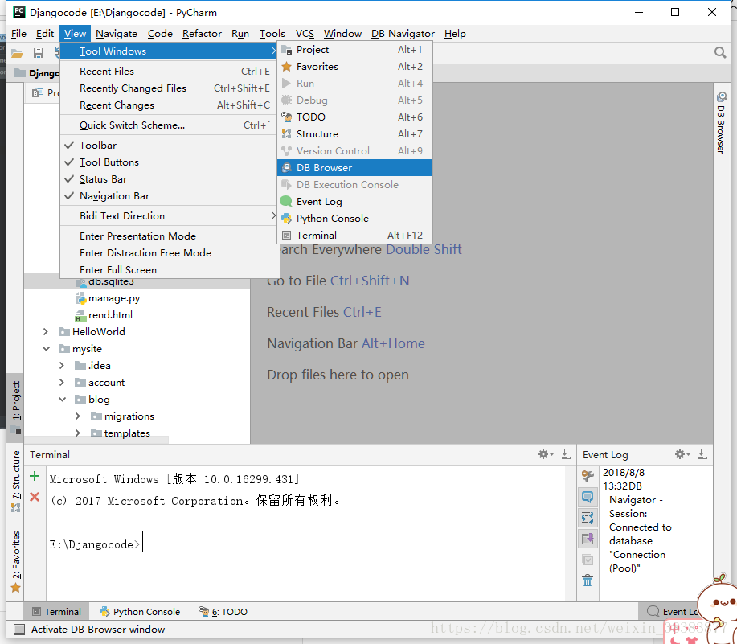Open the Navigate menu
737x644 pixels.
coord(116,34)
